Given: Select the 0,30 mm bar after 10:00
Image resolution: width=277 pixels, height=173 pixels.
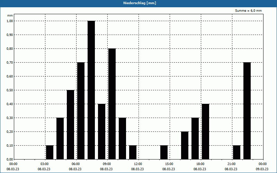Looking at the screenshot, I should (123, 138).
